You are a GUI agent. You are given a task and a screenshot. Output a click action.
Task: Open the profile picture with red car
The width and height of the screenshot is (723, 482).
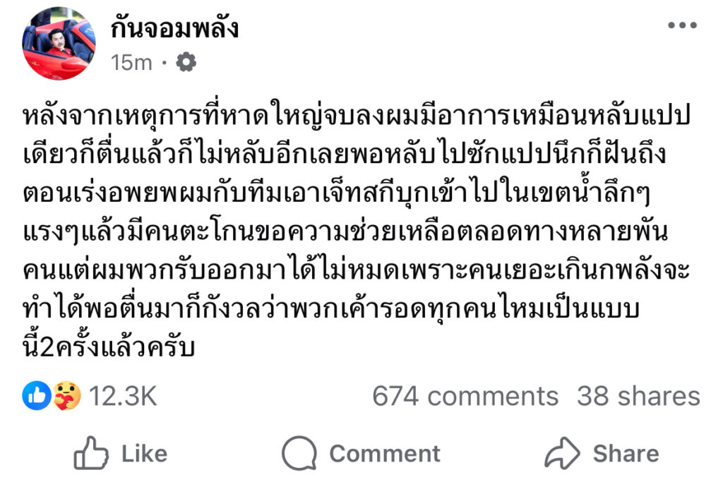click(59, 43)
